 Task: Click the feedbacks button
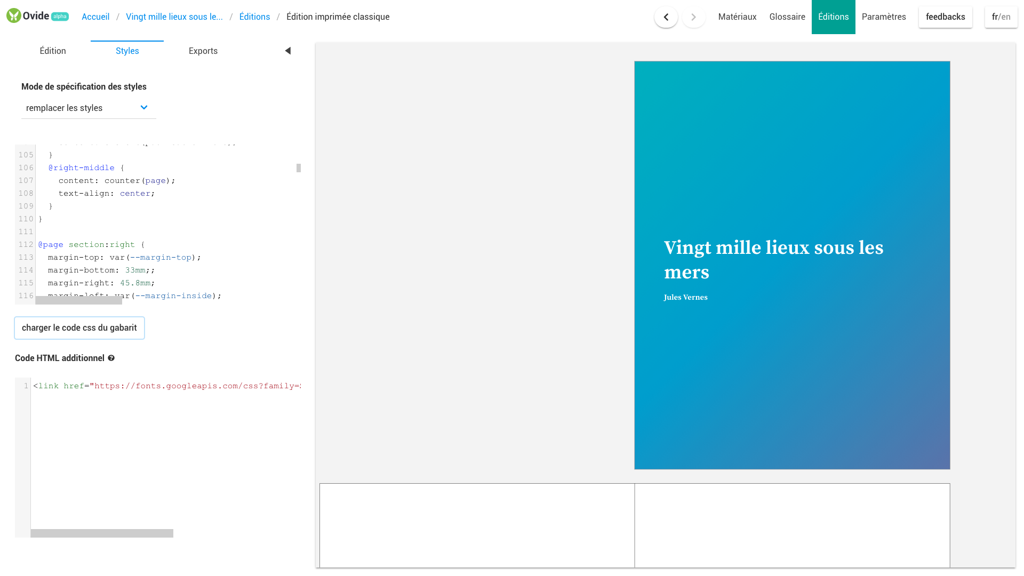pyautogui.click(x=945, y=17)
